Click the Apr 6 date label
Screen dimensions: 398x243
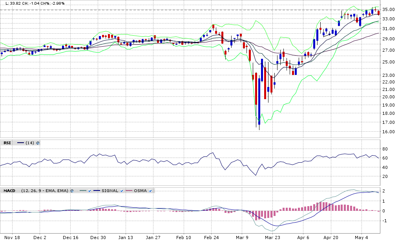(303, 238)
